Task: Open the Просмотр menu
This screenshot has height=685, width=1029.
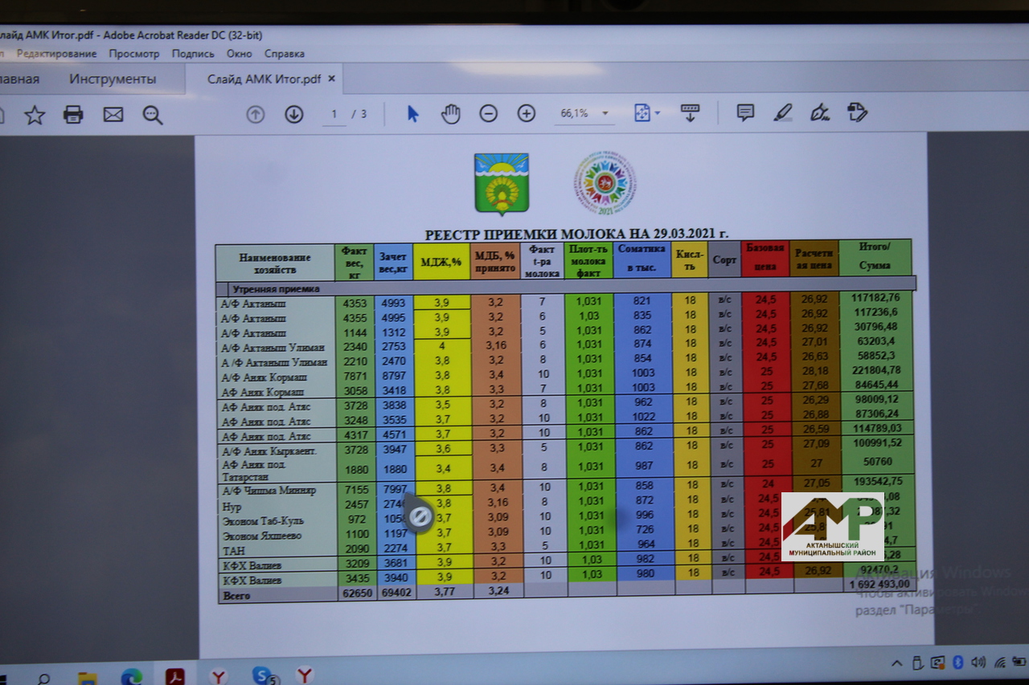Action: point(134,54)
